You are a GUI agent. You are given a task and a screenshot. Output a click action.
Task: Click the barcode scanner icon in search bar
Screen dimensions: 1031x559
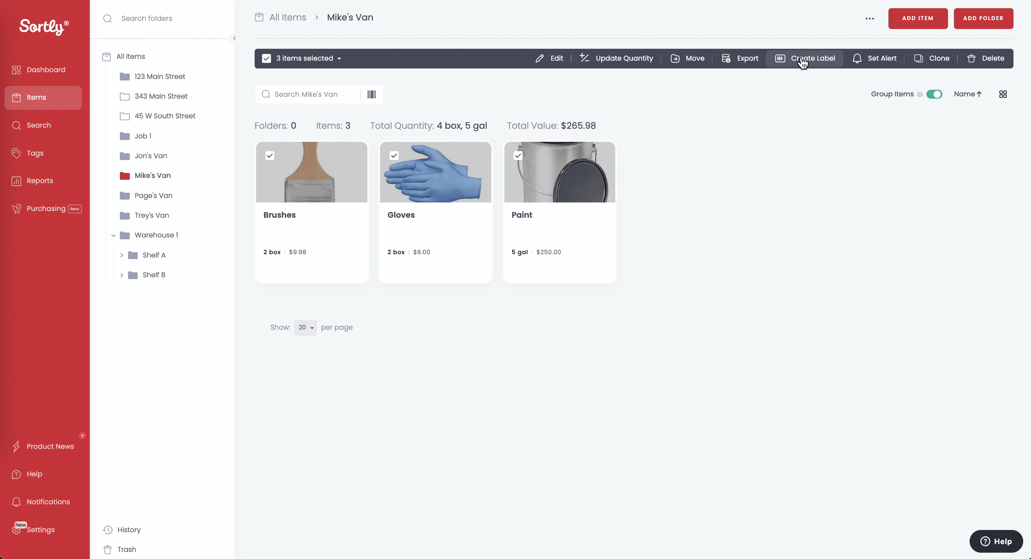pyautogui.click(x=371, y=95)
